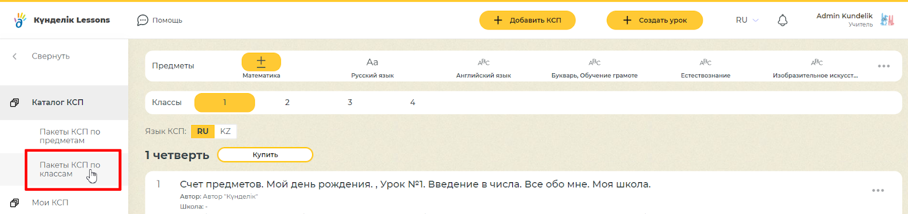
Task: Open Пакеты КСП по предметам
Action: (x=70, y=136)
